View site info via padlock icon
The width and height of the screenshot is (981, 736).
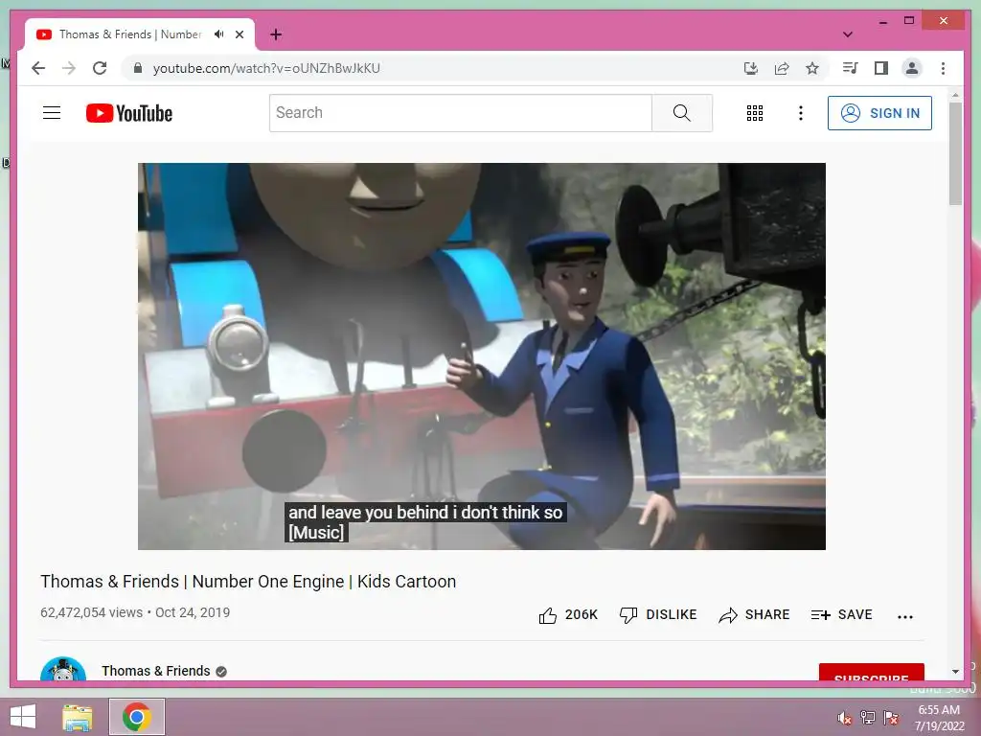pyautogui.click(x=138, y=68)
